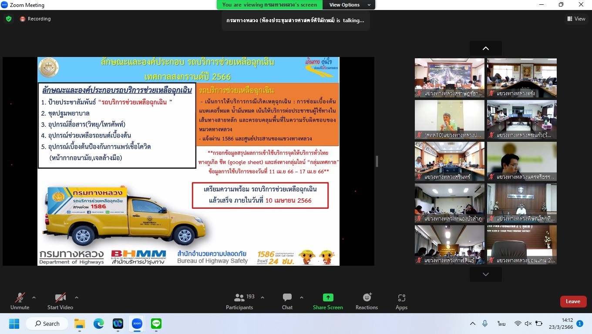Expand the Participants options arrow
592x334 pixels.
[x=262, y=297]
